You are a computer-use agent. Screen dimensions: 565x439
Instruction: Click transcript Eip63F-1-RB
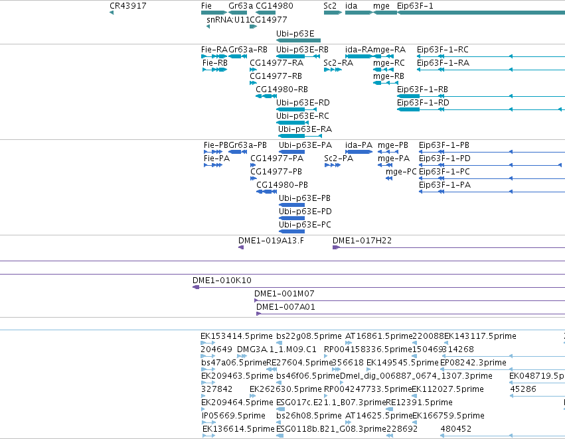(x=422, y=90)
